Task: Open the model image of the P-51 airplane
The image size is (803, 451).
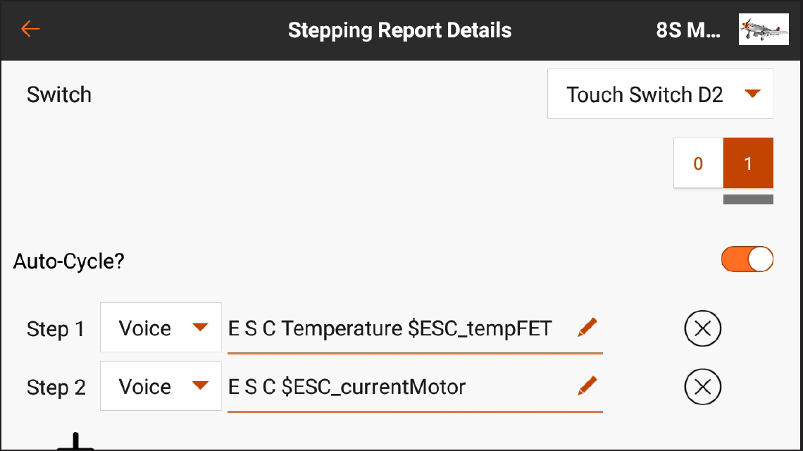Action: [764, 30]
